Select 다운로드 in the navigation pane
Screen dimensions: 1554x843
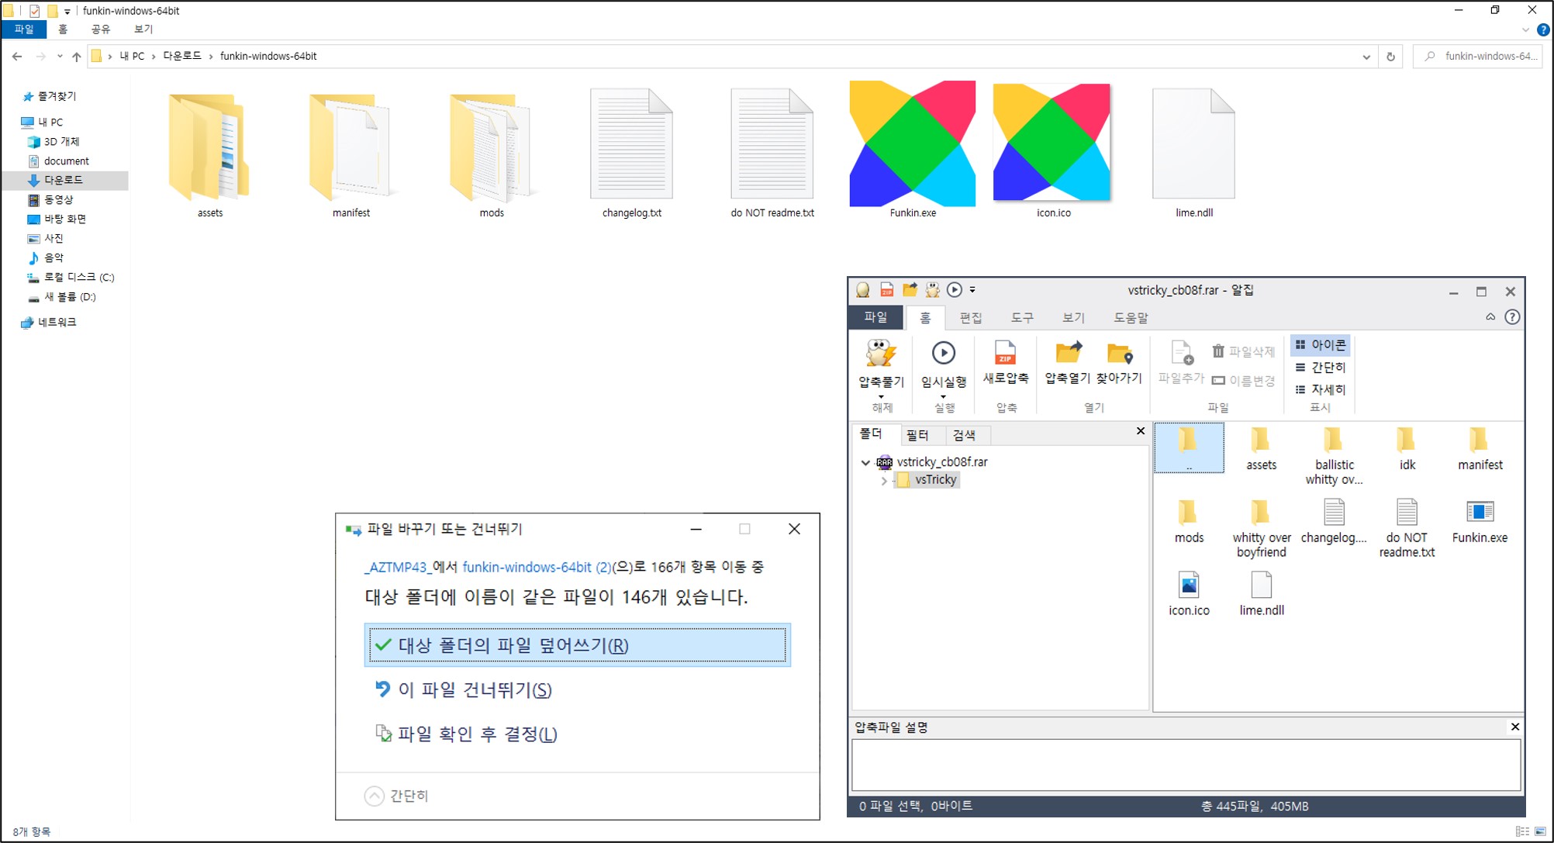pos(63,180)
